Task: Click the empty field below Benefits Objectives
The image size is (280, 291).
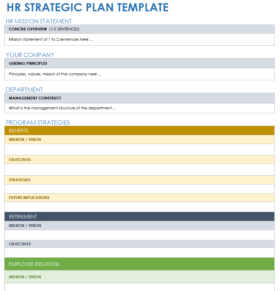Action: [139, 170]
